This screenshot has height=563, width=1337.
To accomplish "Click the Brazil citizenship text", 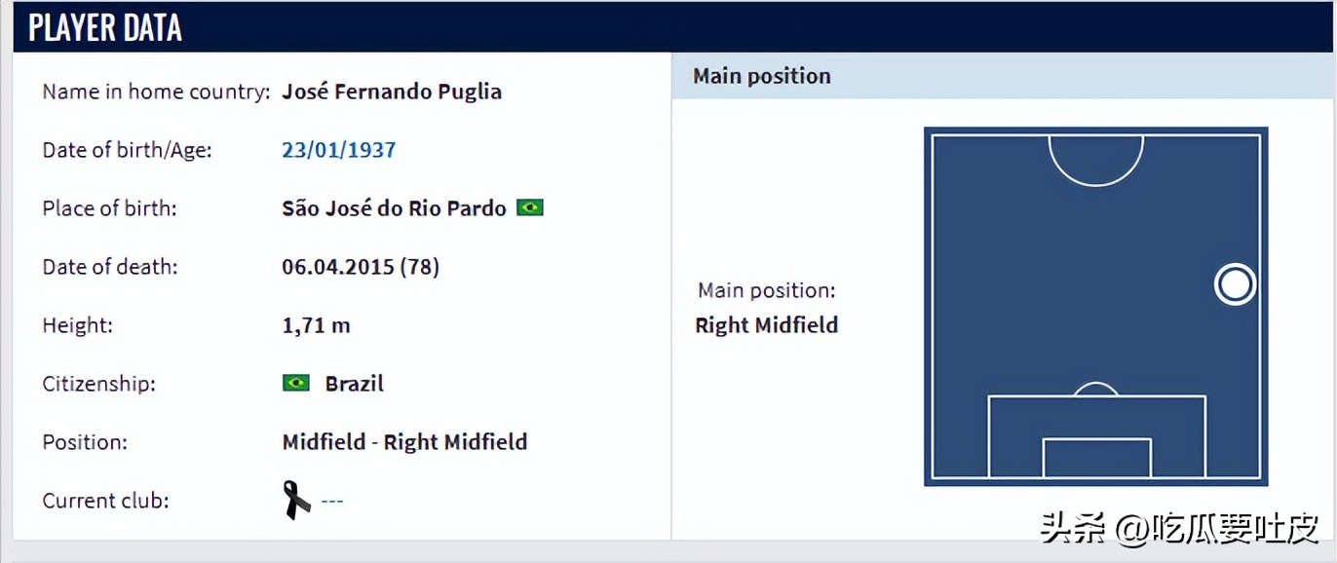I will click(x=355, y=384).
